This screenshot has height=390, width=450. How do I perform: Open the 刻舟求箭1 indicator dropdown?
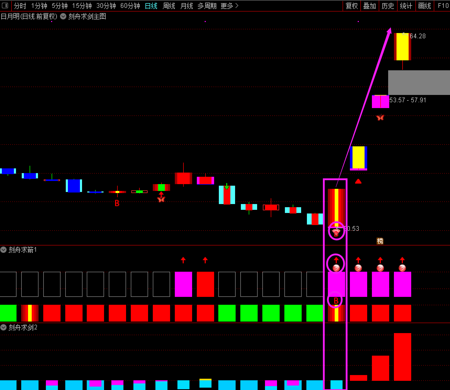click(3, 250)
